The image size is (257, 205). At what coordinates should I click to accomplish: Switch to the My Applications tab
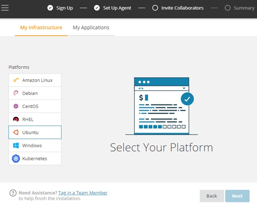91,28
